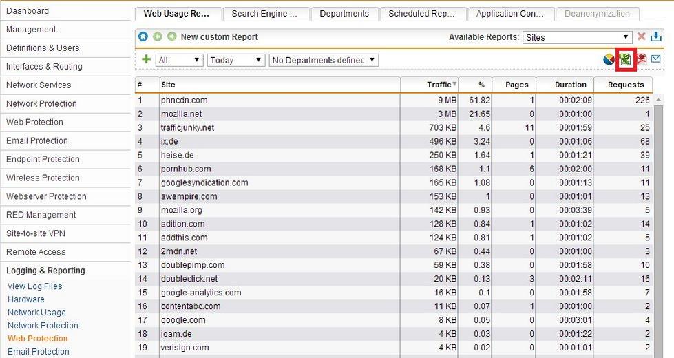674x358 pixels.
Task: Save the report with the download icon
Action: (x=656, y=36)
